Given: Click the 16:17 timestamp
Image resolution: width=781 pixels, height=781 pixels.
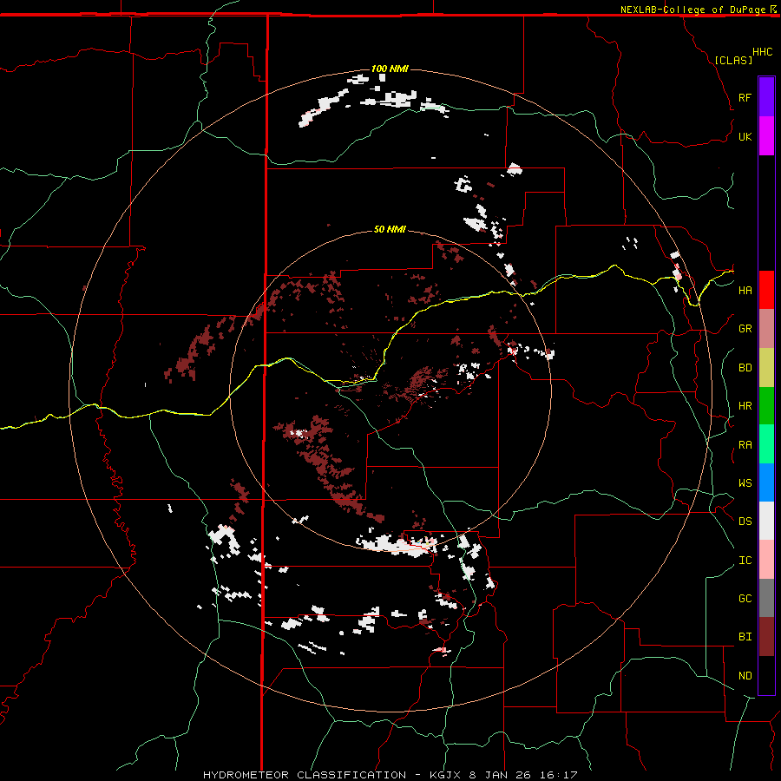Looking at the screenshot, I should (558, 775).
